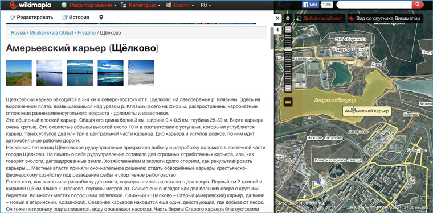The width and height of the screenshot is (433, 213).
Task: Open the RU language dropdown
Action: point(206,5)
